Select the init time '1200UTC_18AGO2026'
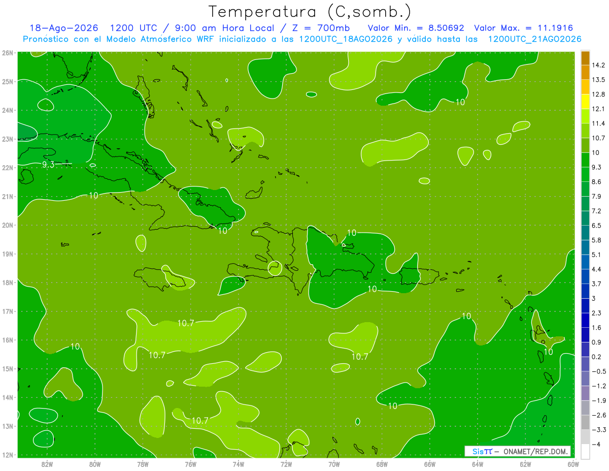The width and height of the screenshot is (609, 471). pyautogui.click(x=346, y=39)
